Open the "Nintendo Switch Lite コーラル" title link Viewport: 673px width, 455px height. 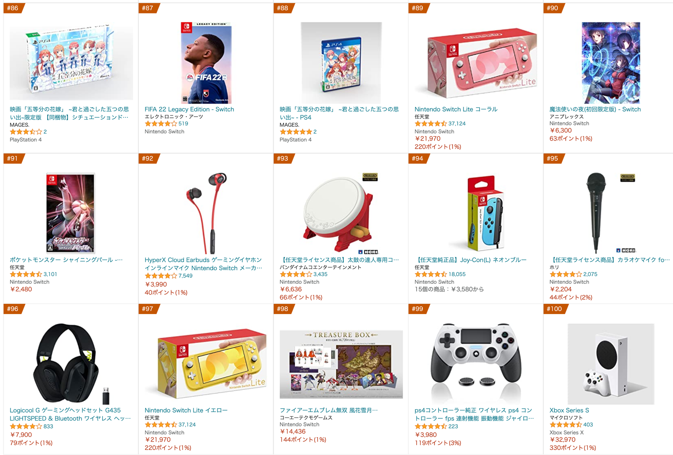[x=456, y=109]
